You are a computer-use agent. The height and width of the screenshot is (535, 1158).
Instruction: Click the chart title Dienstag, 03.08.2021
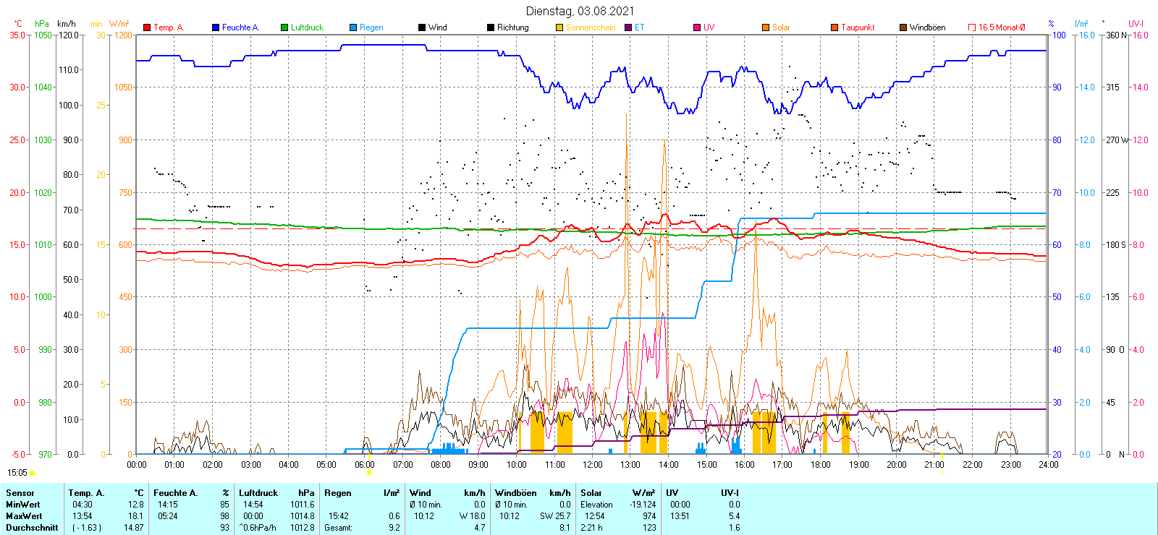580,11
